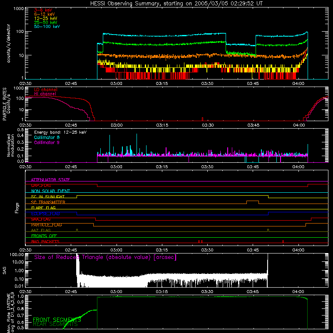Click the Normalized modulation axis label
333x333 pixels.
10,145
